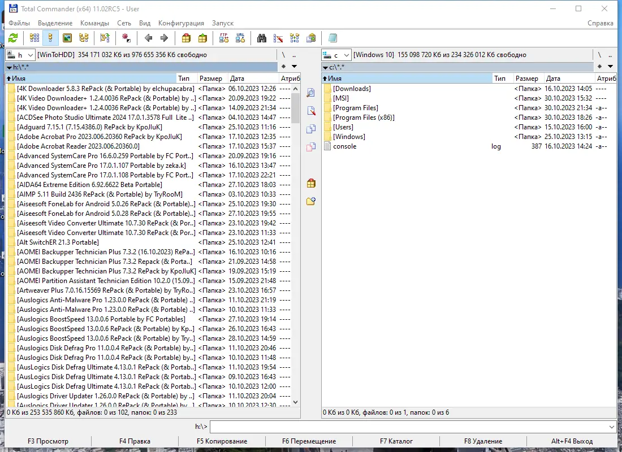The image size is (622, 452).
Task: Click left panel favorites asterisk button
Action: [283, 67]
